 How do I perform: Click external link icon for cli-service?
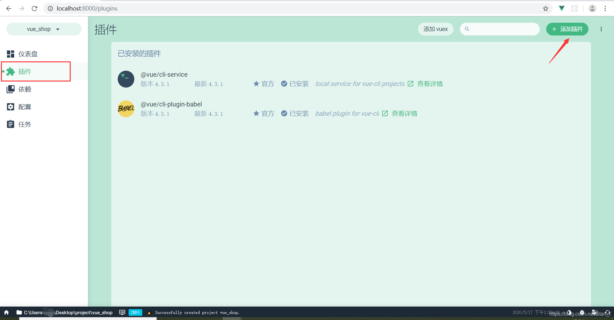tap(411, 84)
